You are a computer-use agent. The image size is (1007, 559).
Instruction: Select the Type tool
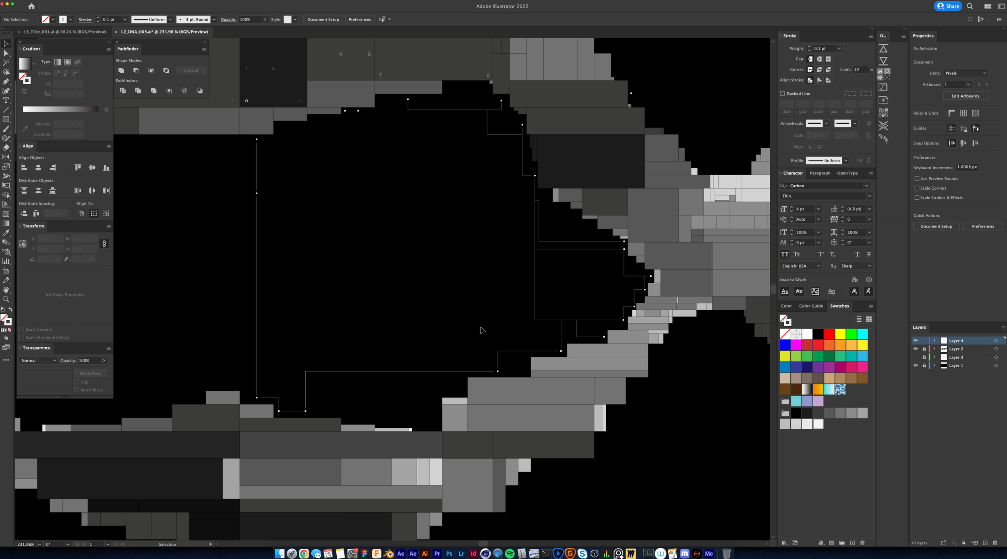(x=6, y=101)
